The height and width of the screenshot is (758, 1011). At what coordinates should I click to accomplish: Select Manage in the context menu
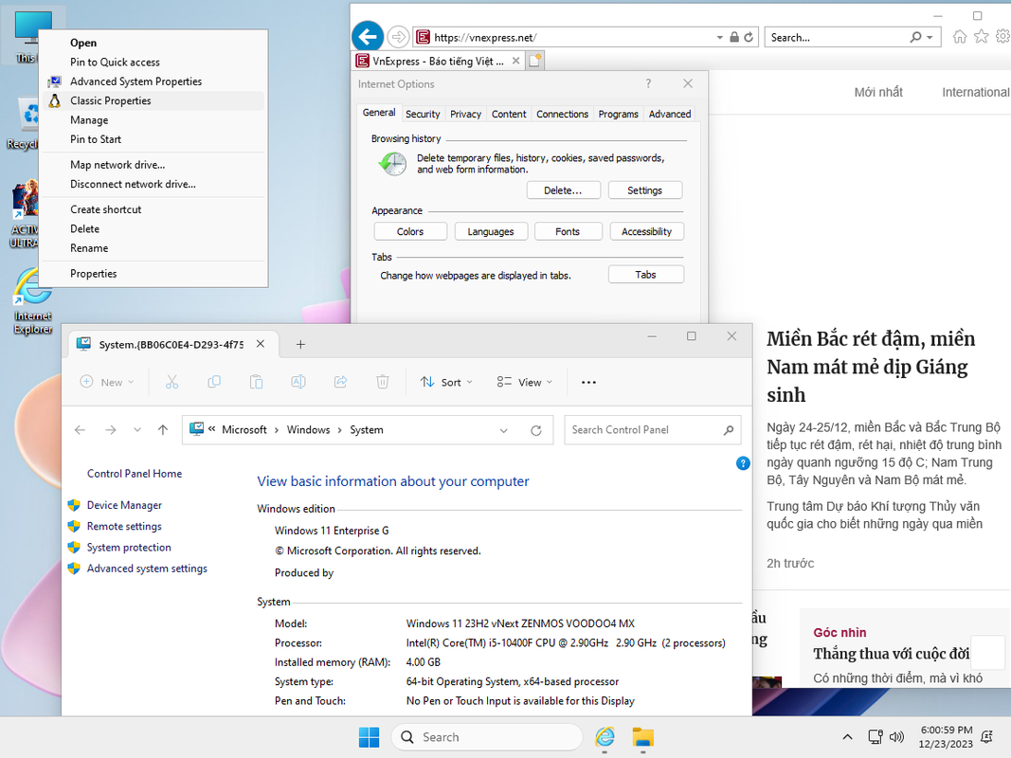coord(153,120)
